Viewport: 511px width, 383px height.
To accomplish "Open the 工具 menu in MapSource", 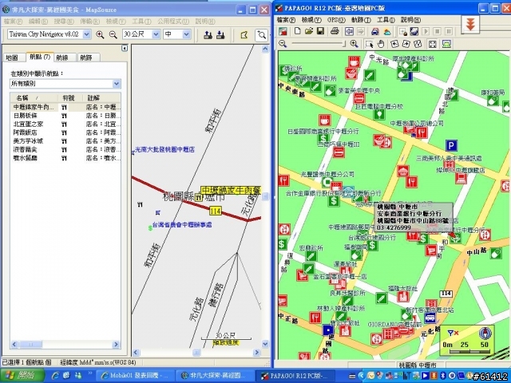I will tap(141, 19).
